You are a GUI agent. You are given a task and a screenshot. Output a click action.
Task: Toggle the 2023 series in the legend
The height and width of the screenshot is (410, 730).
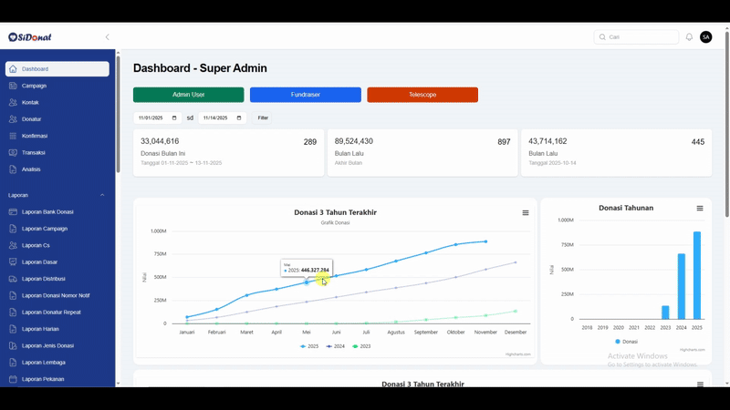(361, 346)
